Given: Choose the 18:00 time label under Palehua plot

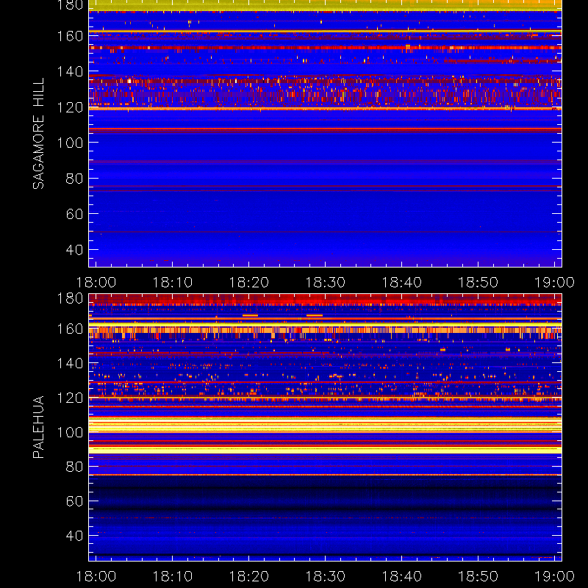Looking at the screenshot, I should (96, 576).
